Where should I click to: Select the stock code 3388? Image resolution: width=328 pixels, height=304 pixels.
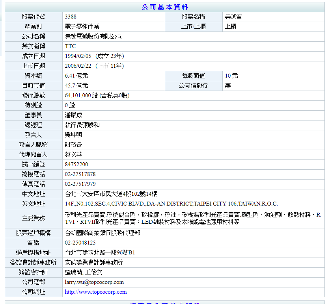pos(71,17)
